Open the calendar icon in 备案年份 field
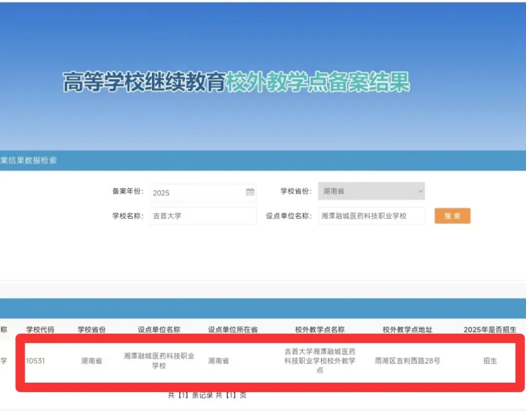The image size is (526, 411). (250, 192)
